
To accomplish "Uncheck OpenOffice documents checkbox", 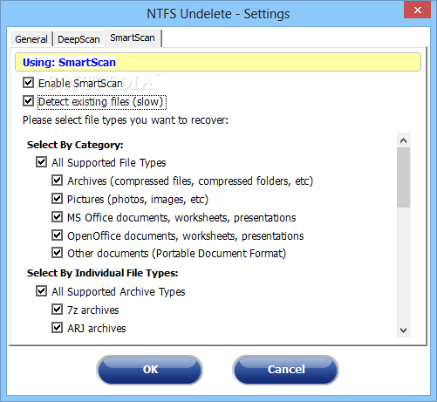I will click(57, 235).
